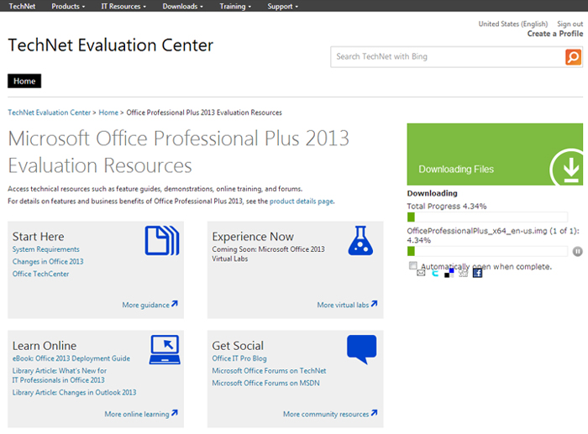The image size is (588, 434).
Task: Click the OfficeProfessionalPlus file progress bar
Action: (487, 251)
